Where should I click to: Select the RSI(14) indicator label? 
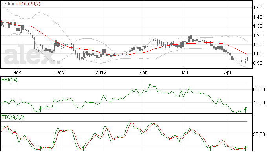click(x=9, y=80)
